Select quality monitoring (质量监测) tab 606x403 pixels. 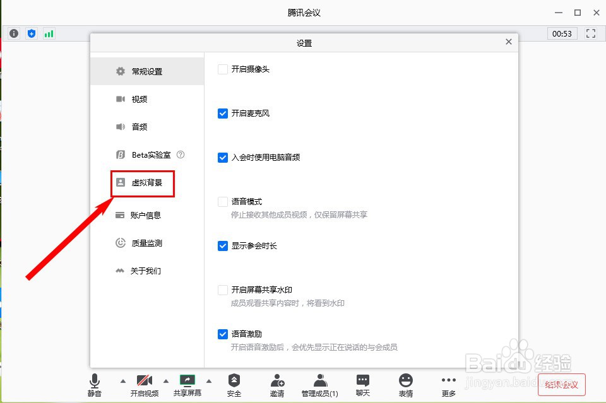pyautogui.click(x=147, y=243)
